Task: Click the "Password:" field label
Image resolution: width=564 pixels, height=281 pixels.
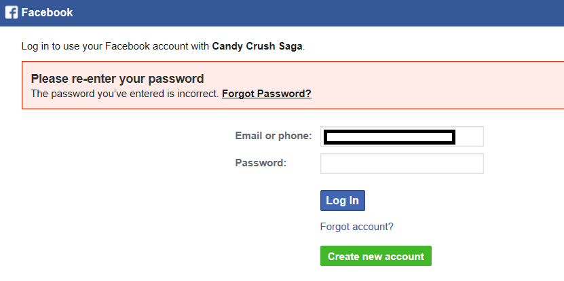Action: [x=261, y=163]
